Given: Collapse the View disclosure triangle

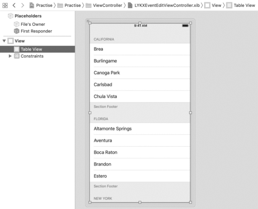Looking at the screenshot, I should click(4, 41).
